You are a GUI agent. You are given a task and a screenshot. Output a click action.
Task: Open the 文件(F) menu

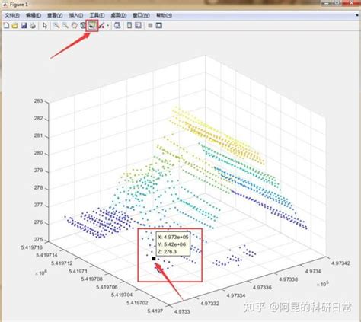tap(12, 15)
